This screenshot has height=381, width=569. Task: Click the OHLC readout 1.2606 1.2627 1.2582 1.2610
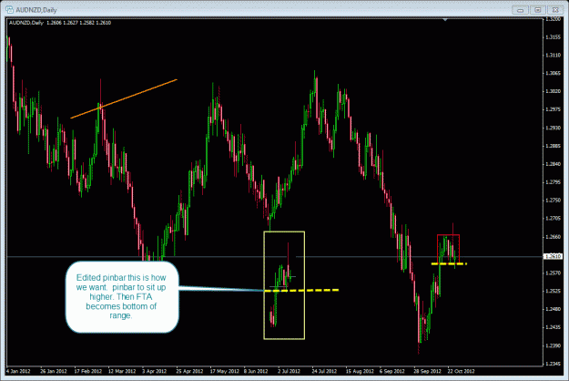[78, 23]
